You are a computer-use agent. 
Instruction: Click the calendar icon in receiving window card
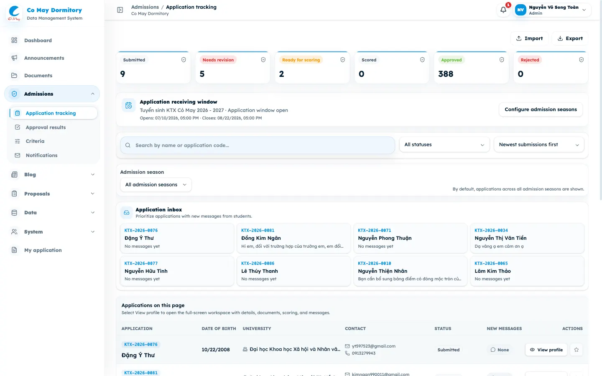point(129,106)
